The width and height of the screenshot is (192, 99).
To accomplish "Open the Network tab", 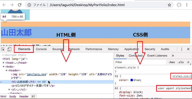I will coord(74,49).
